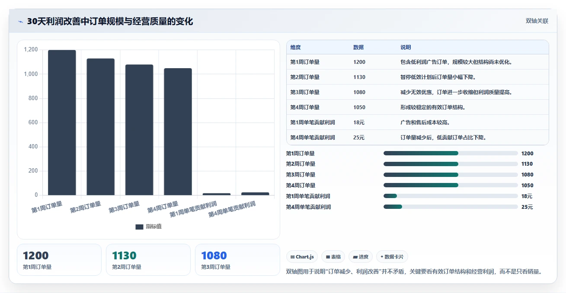566x293 pixels.
Task: Click the description 减少无效优惠
Action: pos(457,92)
